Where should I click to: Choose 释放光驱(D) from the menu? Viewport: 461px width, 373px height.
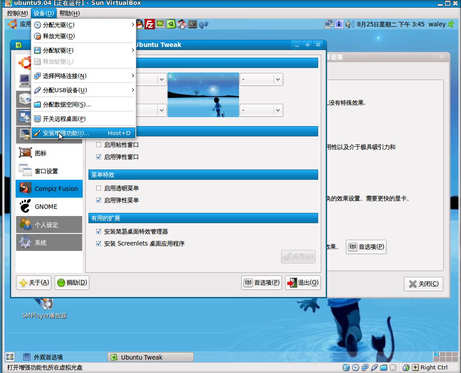(x=84, y=36)
